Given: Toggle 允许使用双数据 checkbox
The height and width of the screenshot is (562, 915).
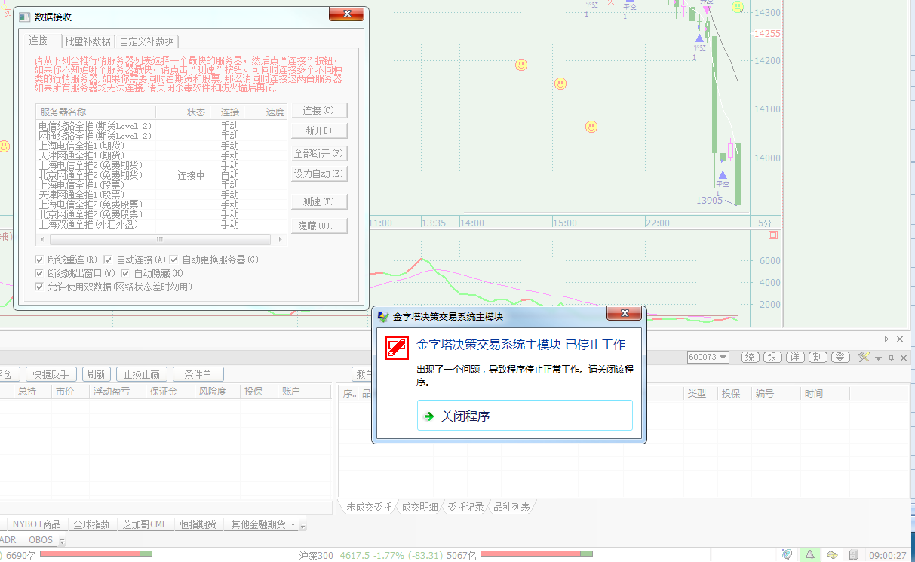Looking at the screenshot, I should [40, 287].
